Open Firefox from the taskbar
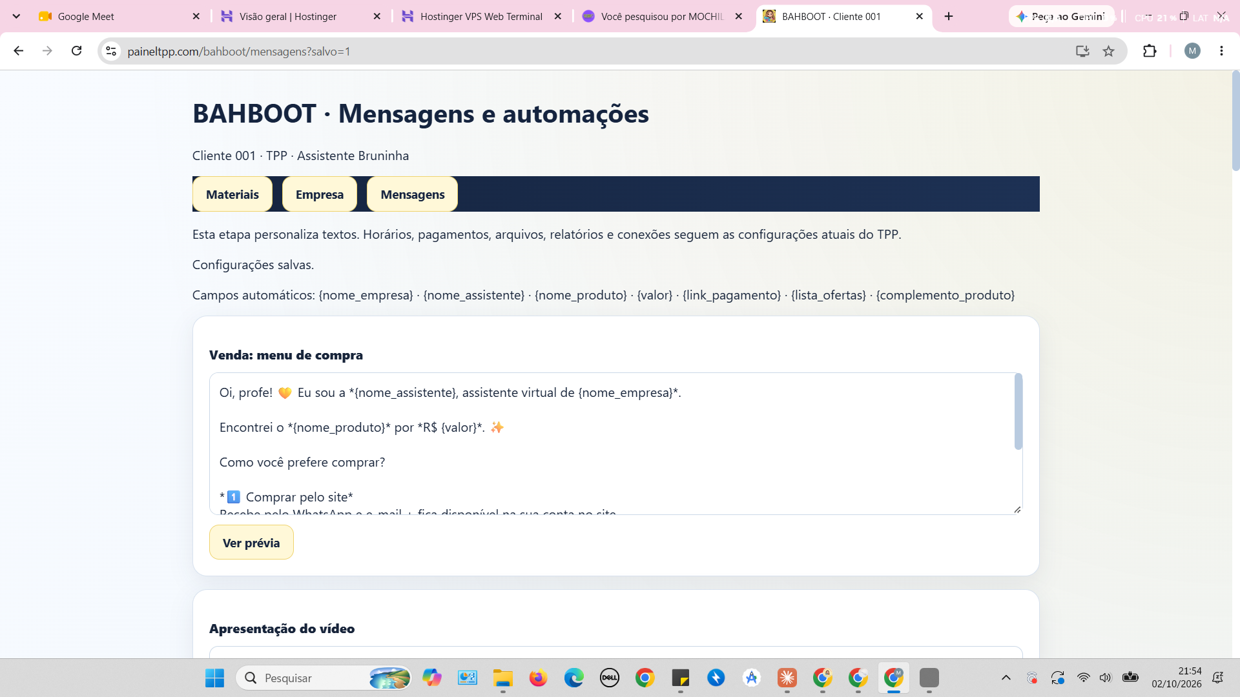Image resolution: width=1240 pixels, height=697 pixels. tap(539, 678)
